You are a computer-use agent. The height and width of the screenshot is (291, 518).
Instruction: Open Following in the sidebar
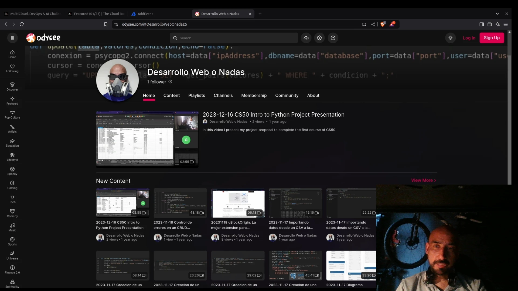(x=12, y=68)
